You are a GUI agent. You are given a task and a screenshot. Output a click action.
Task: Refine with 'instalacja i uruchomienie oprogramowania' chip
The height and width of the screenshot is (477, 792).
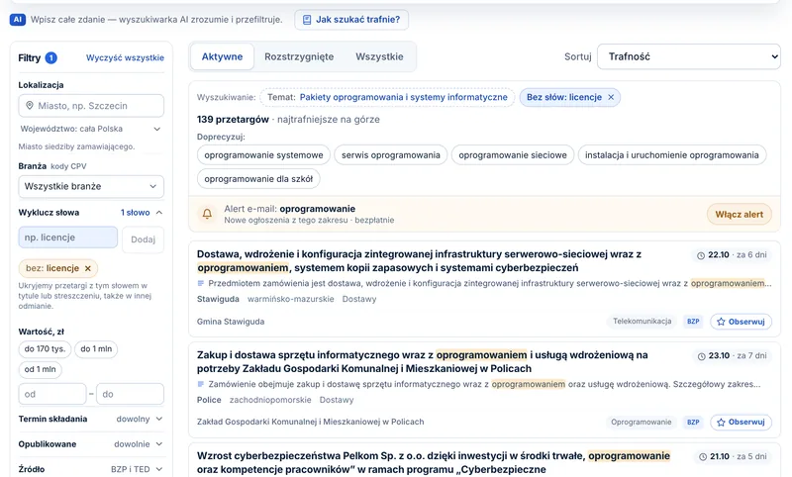672,155
